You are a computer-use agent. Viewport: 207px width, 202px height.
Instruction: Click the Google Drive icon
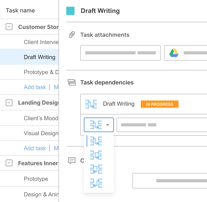coord(174,53)
